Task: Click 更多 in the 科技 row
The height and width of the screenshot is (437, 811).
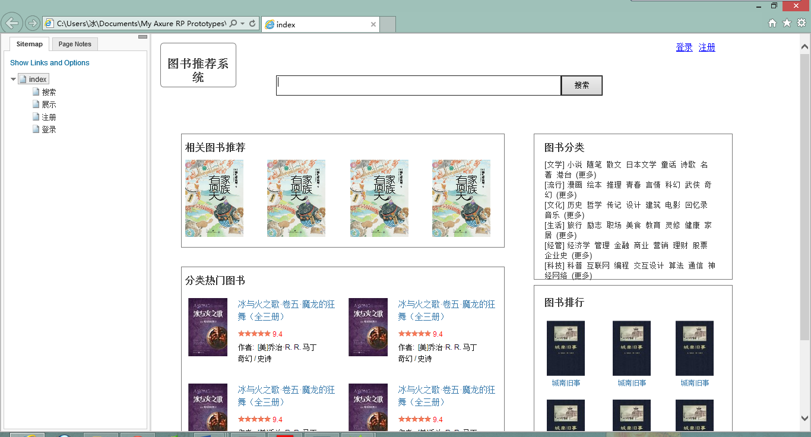Action: tap(582, 276)
